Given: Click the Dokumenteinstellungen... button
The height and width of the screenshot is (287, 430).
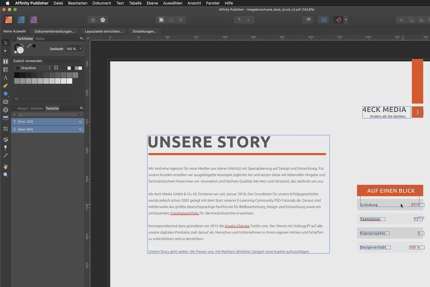Looking at the screenshot, I should (x=54, y=31).
